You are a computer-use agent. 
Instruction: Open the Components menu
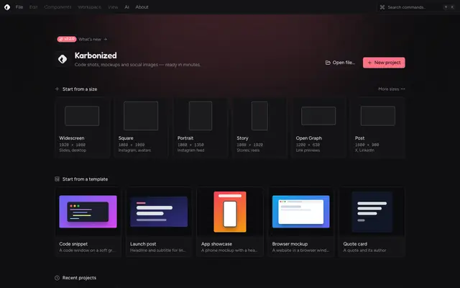click(x=57, y=7)
